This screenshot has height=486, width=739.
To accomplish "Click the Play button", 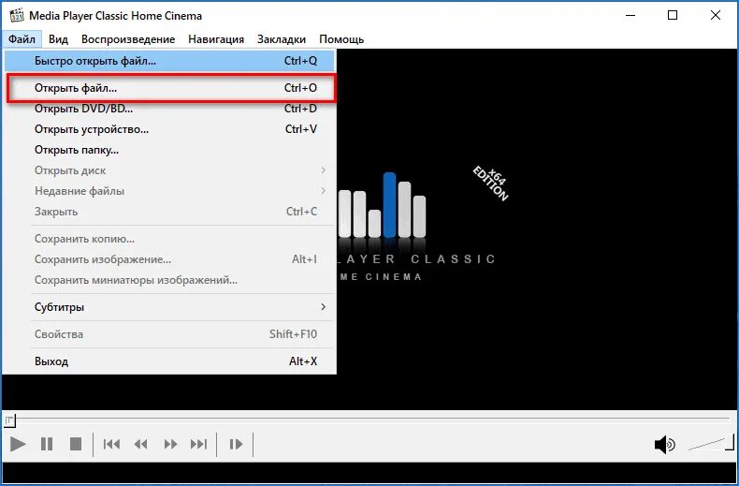I will (18, 444).
